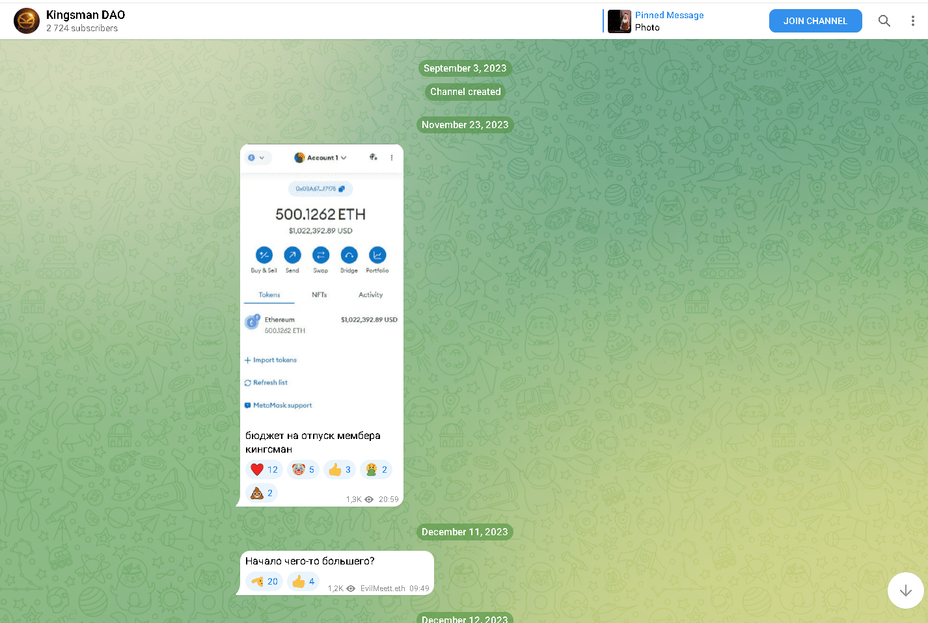
Task: Click the Import tokens link in the photo
Action: pos(271,360)
